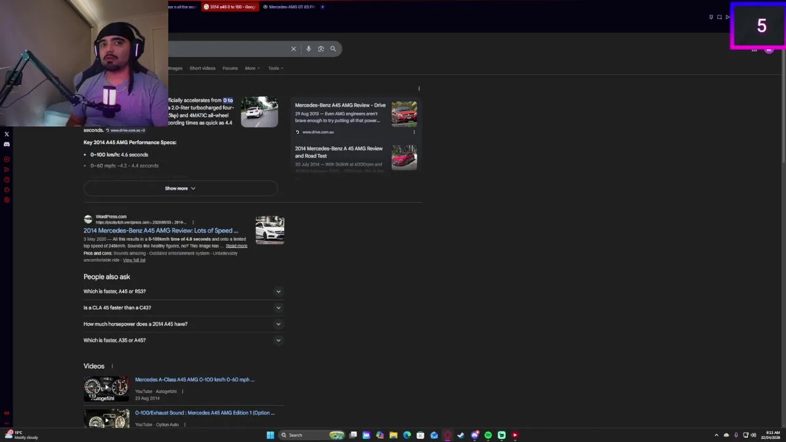
Task: Search by image with the camera lens icon
Action: (x=321, y=48)
